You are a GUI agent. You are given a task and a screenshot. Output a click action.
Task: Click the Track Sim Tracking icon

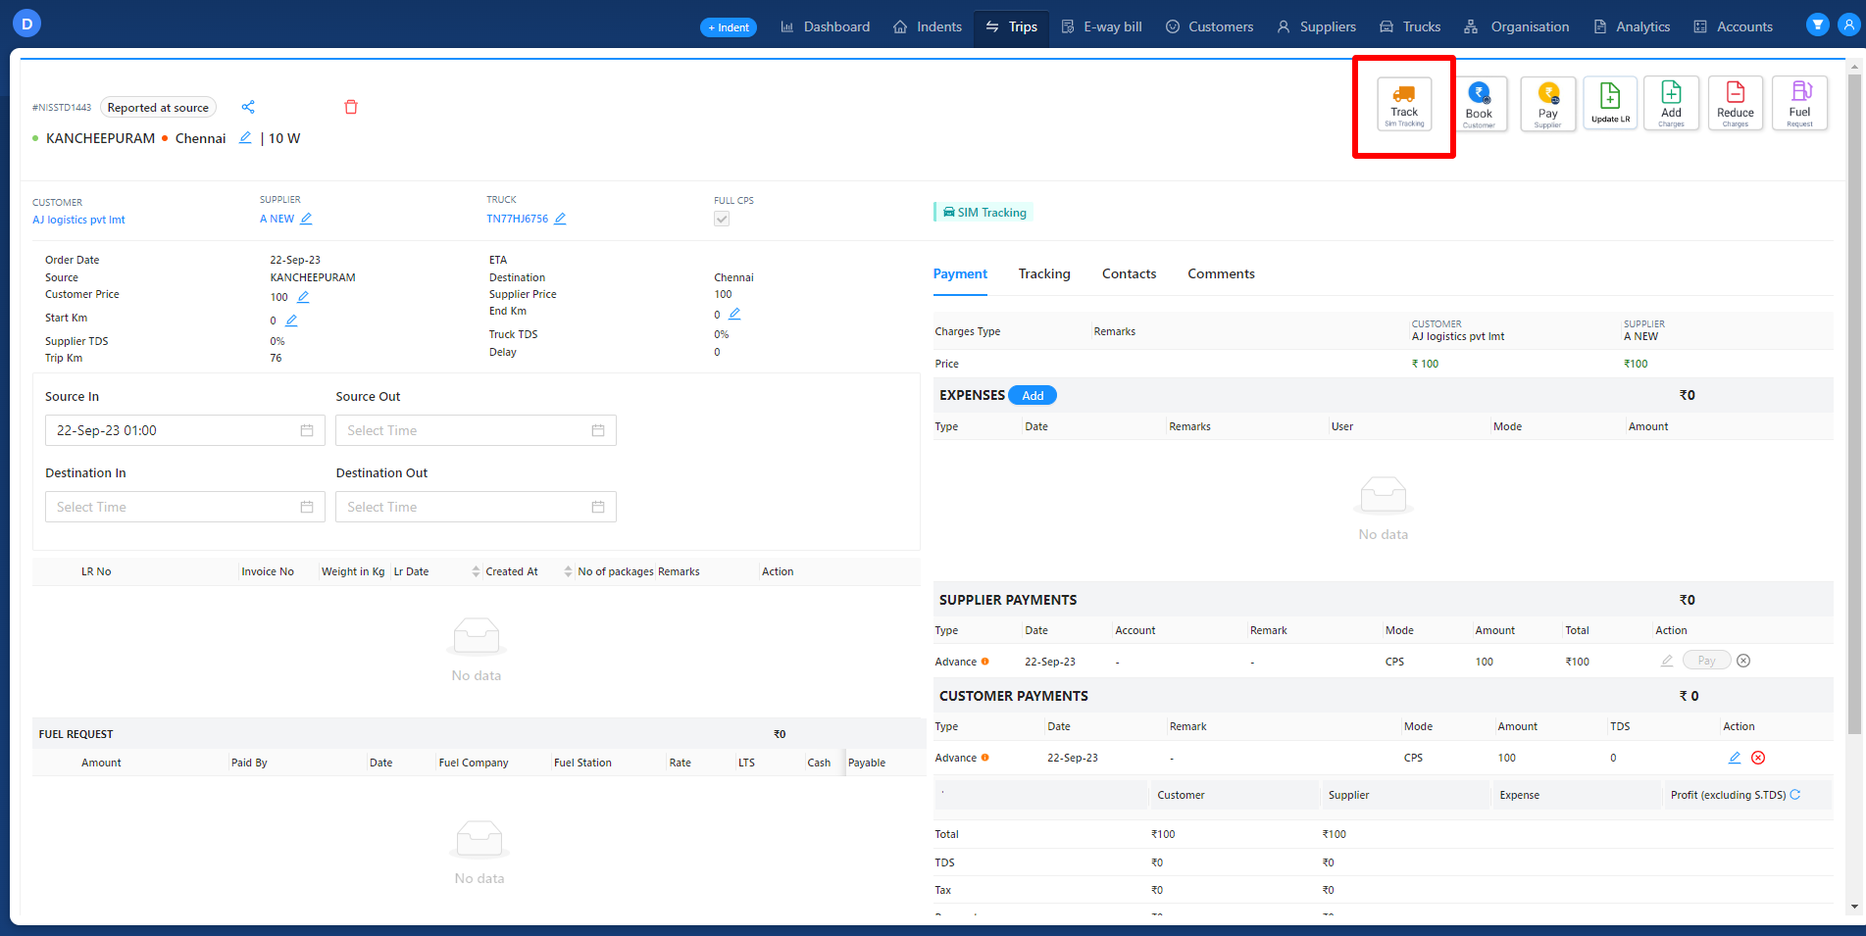click(x=1403, y=104)
